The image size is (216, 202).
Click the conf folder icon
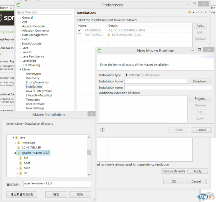tap(21, 168)
